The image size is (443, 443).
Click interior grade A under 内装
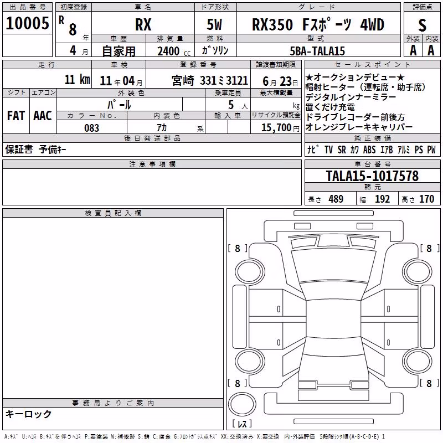tap(431, 50)
